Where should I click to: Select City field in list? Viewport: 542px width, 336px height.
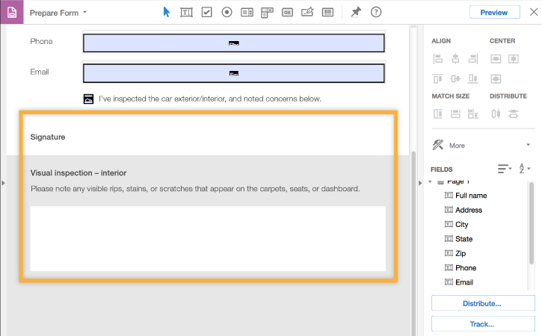(x=456, y=225)
